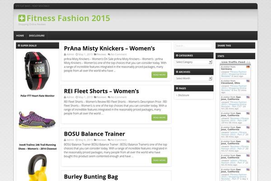
Task: Click the user icon on the PrAna post
Action: click(65, 54)
